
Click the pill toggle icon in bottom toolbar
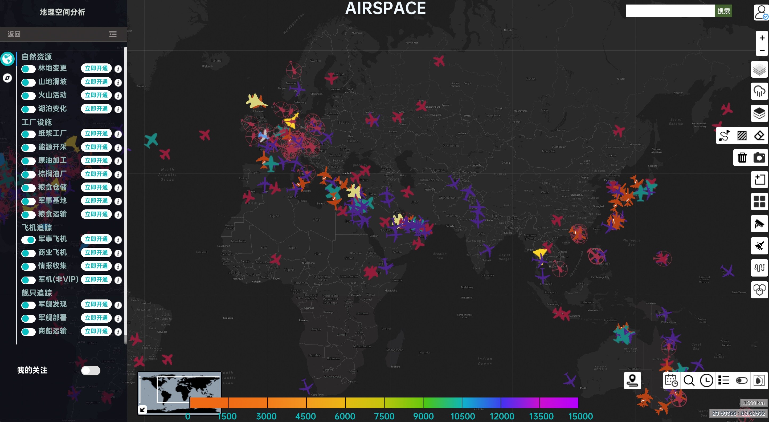(x=742, y=380)
